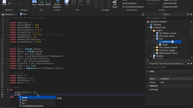Viewport: 193px width, 108px height.
Task: Open the Play dropdown arrow
Action: pos(67,7)
